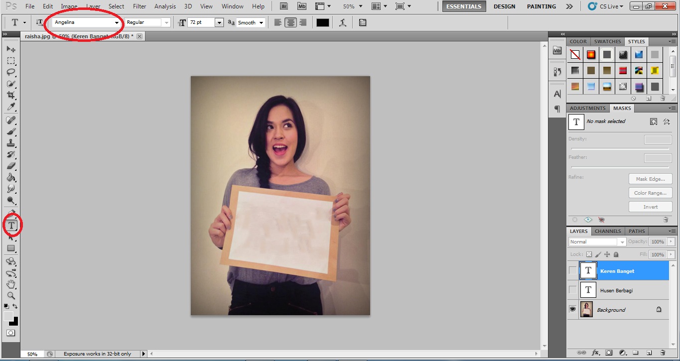Center the text

pos(290,22)
